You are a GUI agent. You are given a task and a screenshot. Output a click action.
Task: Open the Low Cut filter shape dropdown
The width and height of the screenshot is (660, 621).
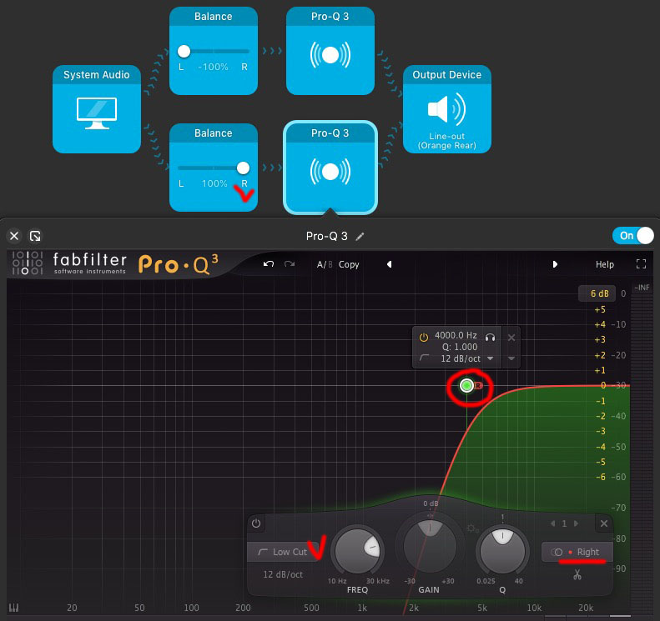tap(283, 552)
